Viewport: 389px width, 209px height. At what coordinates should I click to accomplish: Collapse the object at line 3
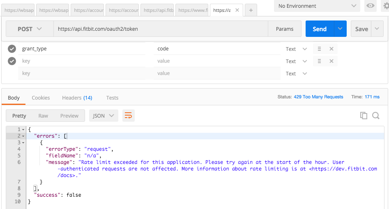tap(23, 143)
